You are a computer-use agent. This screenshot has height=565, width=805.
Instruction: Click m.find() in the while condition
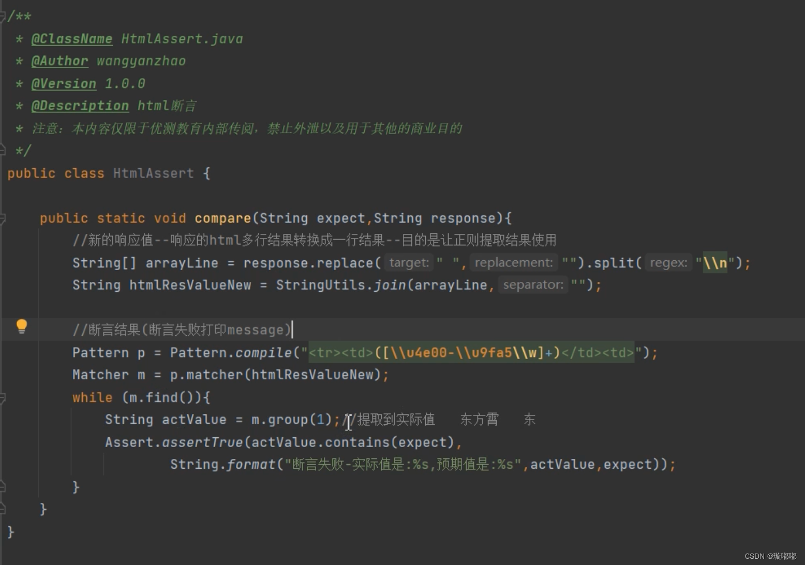pos(161,398)
